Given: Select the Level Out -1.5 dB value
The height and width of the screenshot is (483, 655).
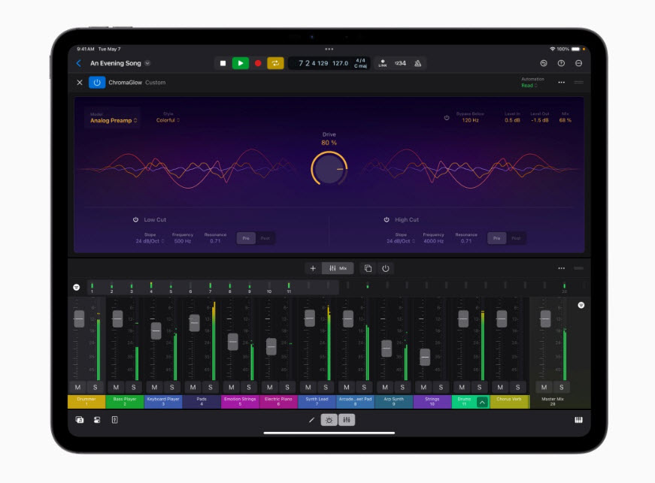Looking at the screenshot, I should pos(540,120).
